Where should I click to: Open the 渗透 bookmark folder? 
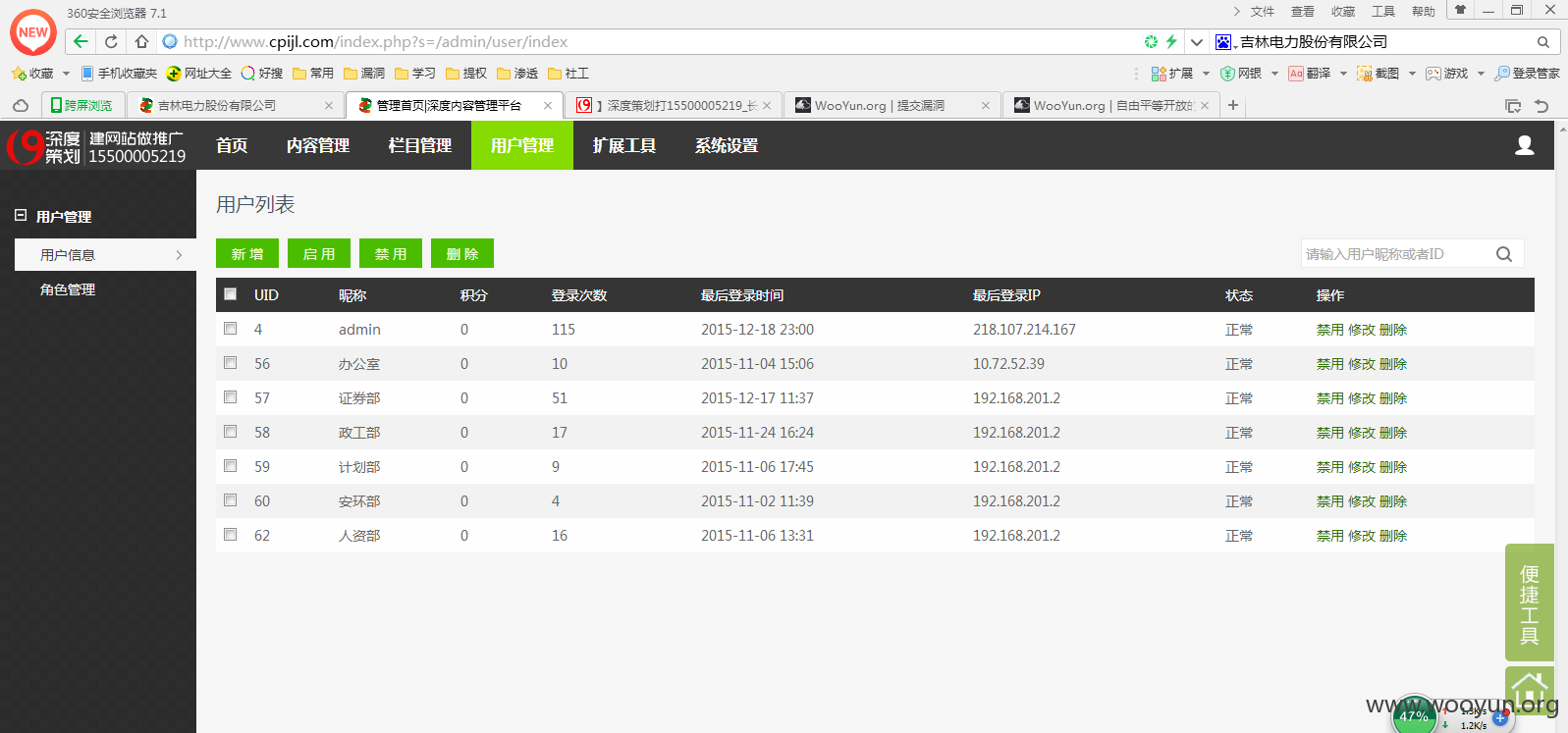tap(517, 74)
